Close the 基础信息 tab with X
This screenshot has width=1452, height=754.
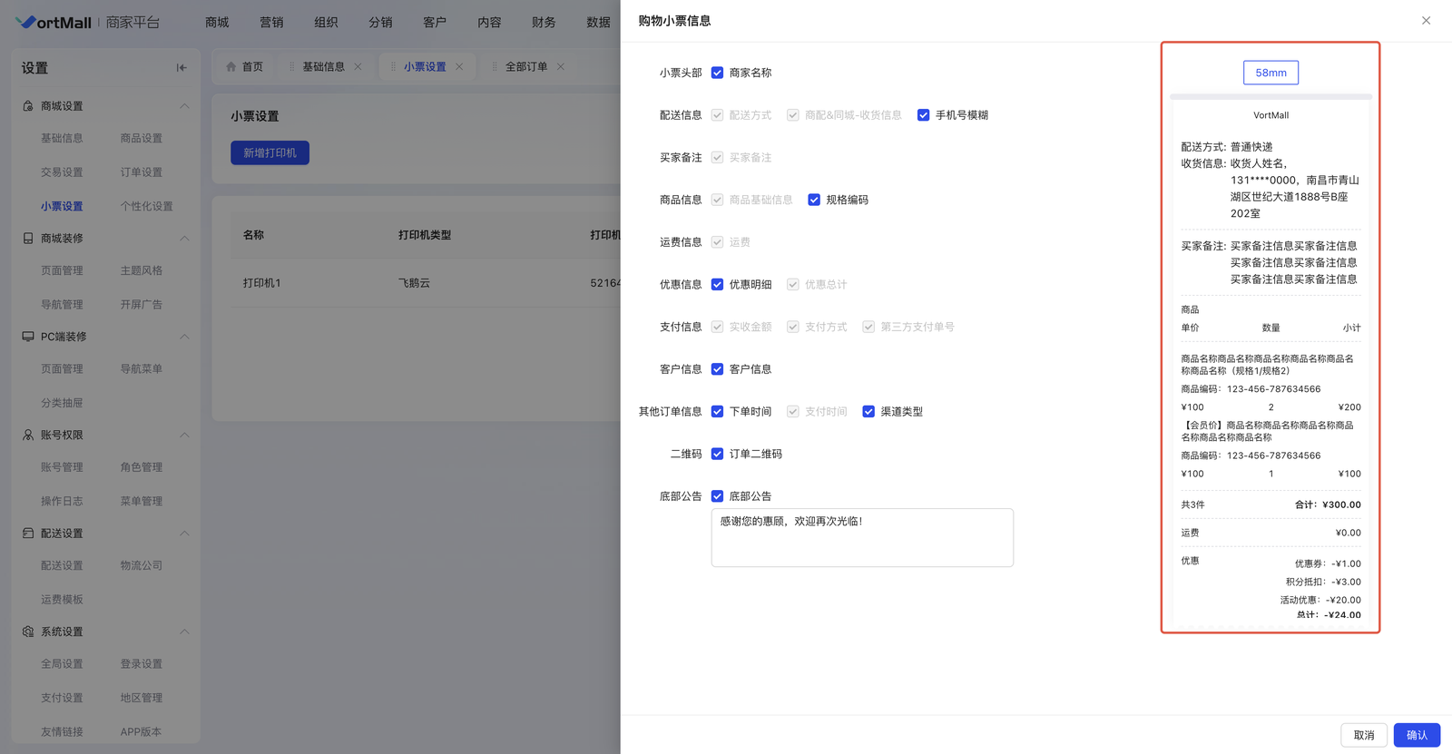pyautogui.click(x=358, y=67)
